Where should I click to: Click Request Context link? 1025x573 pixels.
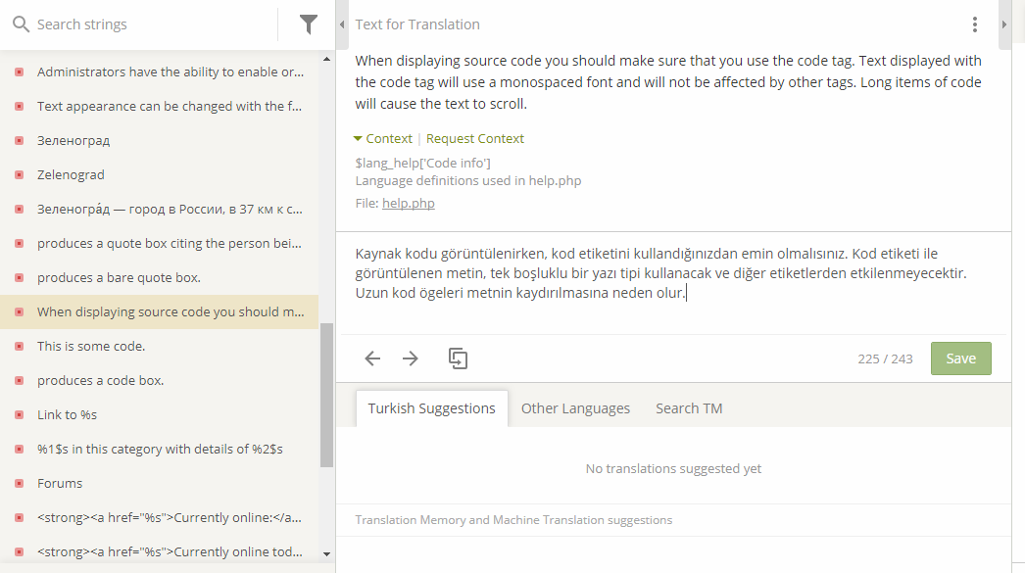point(475,138)
